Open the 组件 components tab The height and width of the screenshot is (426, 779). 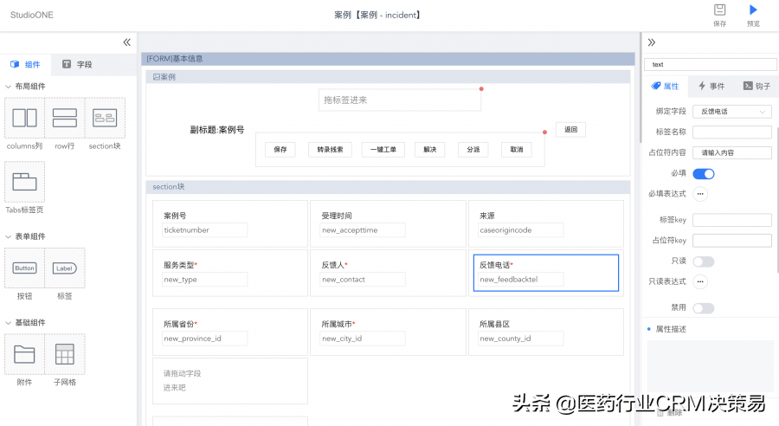25,65
